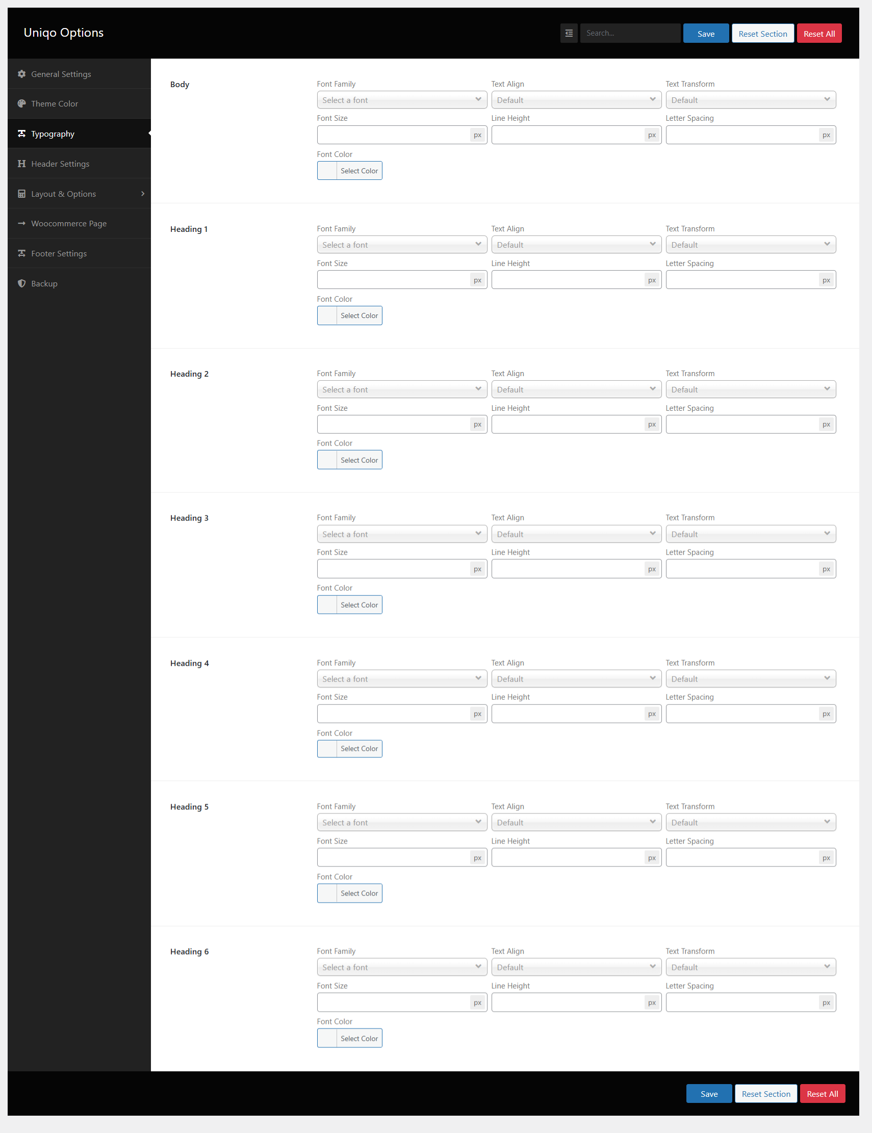Click the General Settings gear icon
This screenshot has width=872, height=1133.
tap(22, 74)
